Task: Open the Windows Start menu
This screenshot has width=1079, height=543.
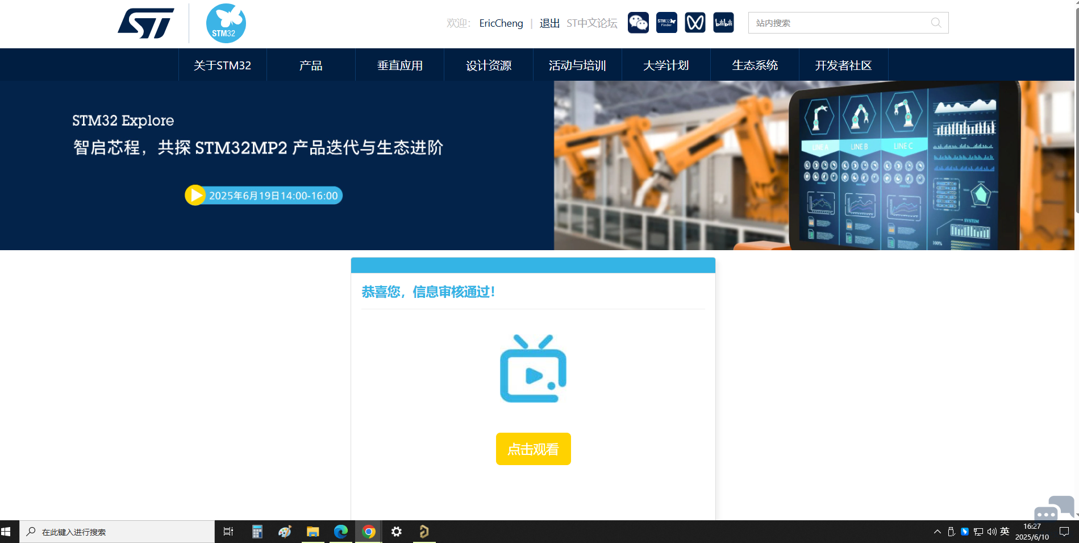Action: coord(6,532)
